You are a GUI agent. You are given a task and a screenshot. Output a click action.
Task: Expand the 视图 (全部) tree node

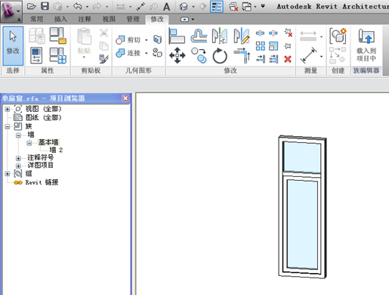(8, 109)
